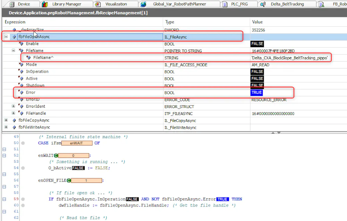The height and width of the screenshot is (221, 347).
Task: Expand the ErrorIdent node
Action: click(13, 106)
